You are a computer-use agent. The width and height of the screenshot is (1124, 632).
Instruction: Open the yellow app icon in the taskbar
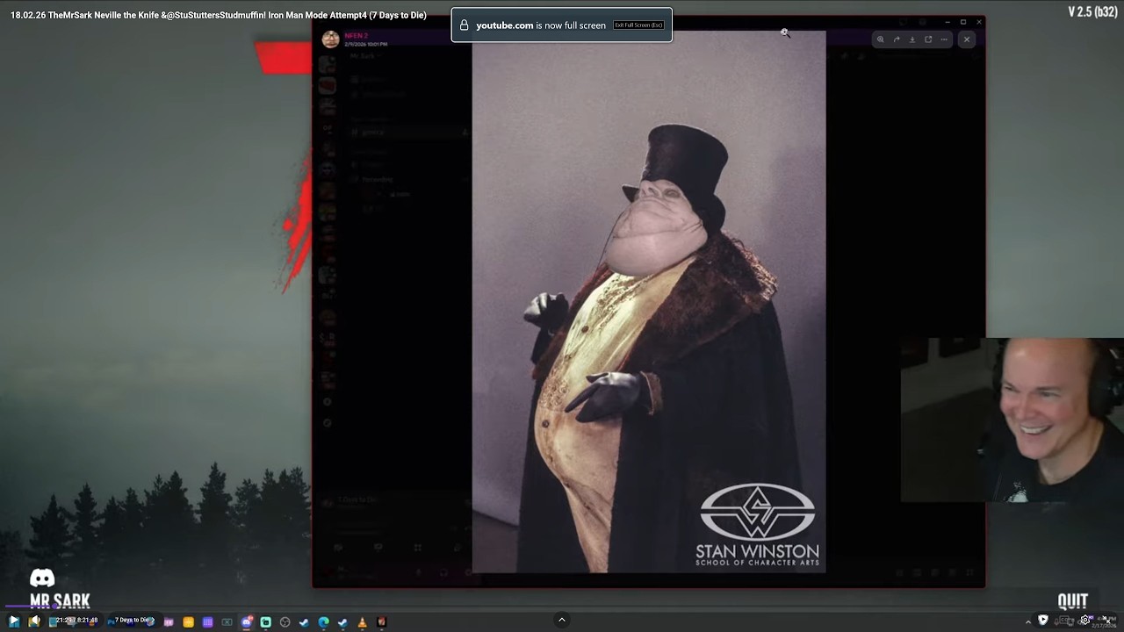pos(188,621)
